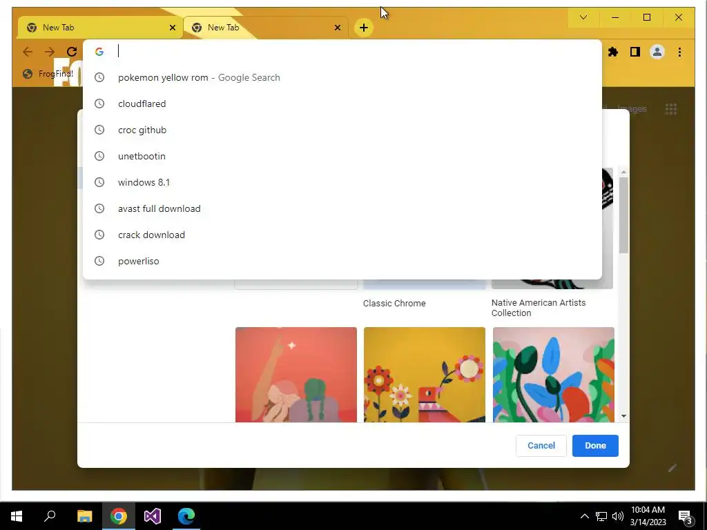Show hidden system tray icons
The image size is (707, 530).
(x=584, y=516)
